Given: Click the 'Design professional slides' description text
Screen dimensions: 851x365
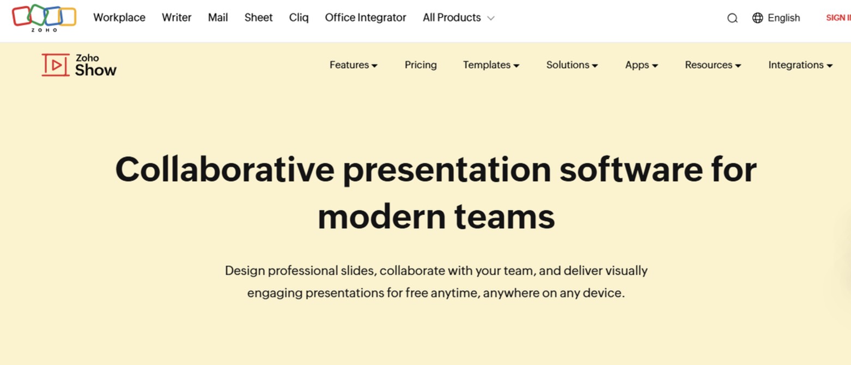Looking at the screenshot, I should [436, 282].
